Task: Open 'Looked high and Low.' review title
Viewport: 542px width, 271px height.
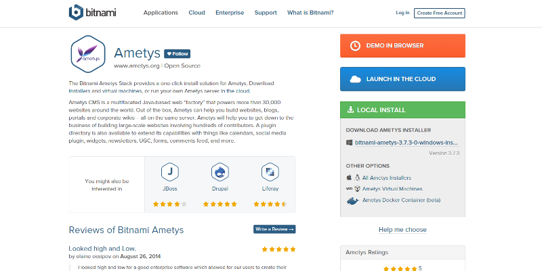Action: pos(102,249)
